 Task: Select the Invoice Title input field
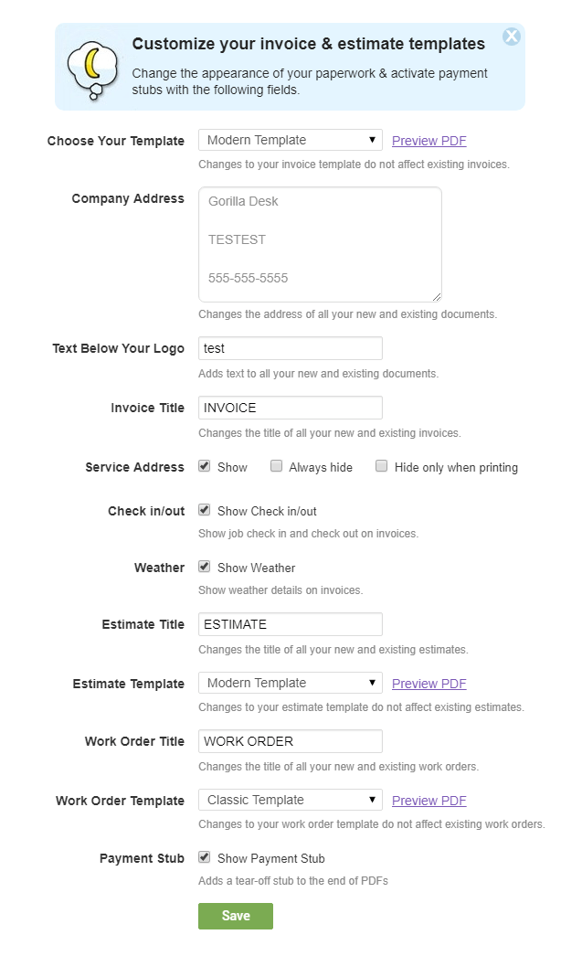coord(291,408)
